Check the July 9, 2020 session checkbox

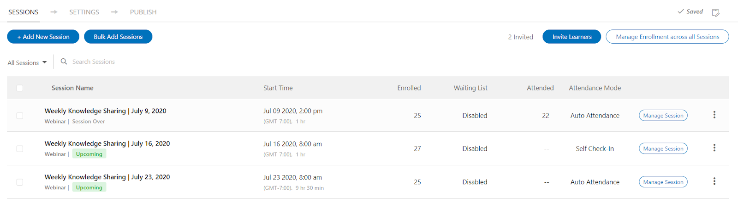(x=20, y=115)
